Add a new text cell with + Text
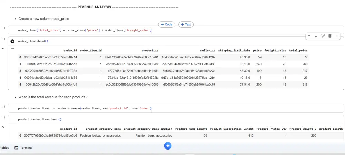 tap(186, 24)
